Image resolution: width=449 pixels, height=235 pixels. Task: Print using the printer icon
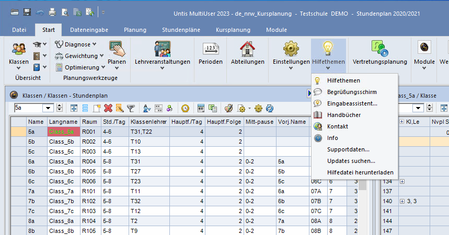pyautogui.click(x=52, y=12)
